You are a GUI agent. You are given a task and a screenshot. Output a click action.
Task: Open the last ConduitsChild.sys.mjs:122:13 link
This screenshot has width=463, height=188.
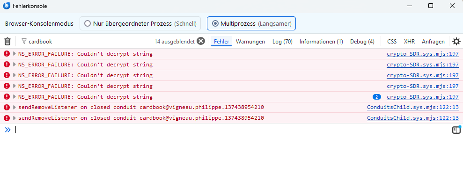pyautogui.click(x=412, y=118)
